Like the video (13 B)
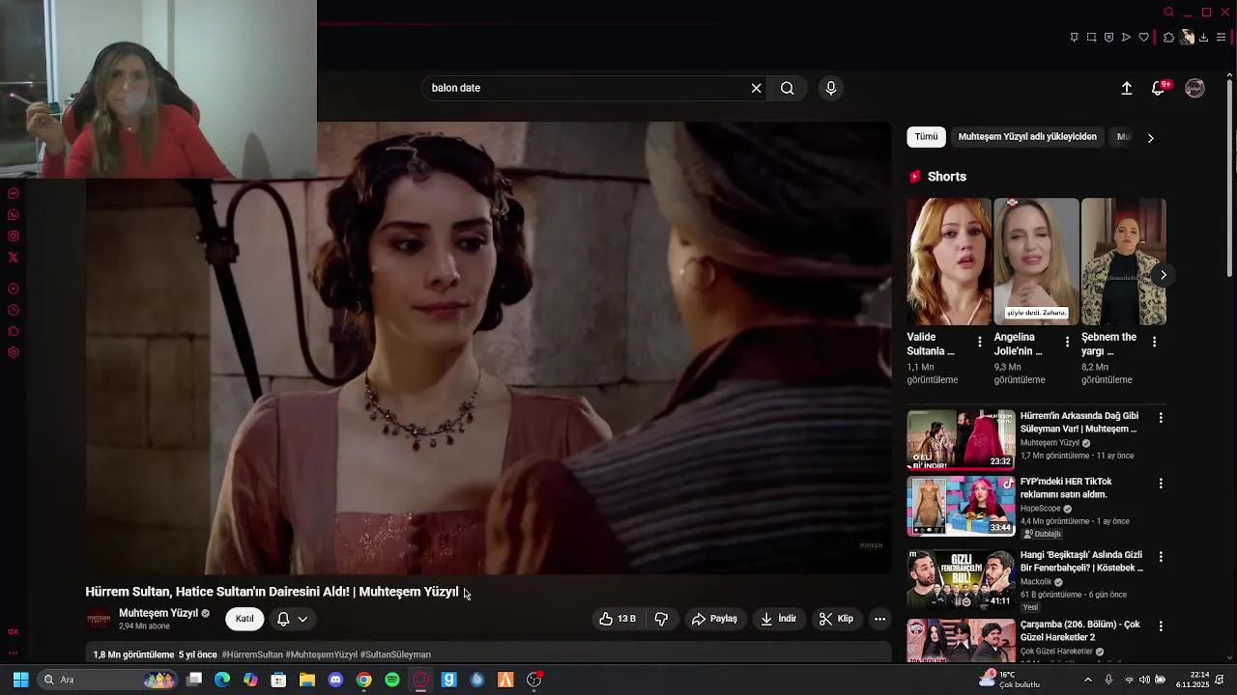The width and height of the screenshot is (1237, 695). point(618,619)
